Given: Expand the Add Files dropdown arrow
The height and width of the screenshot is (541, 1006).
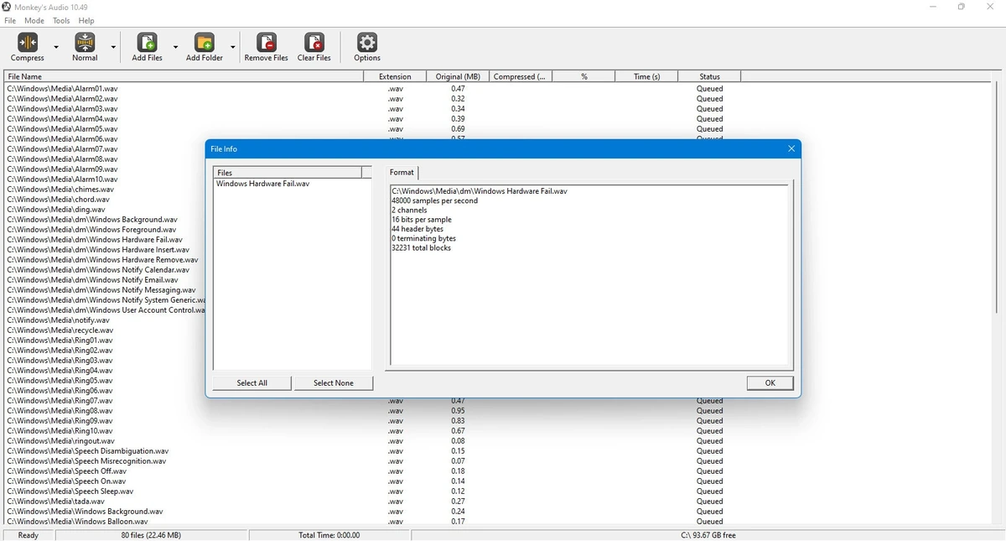Looking at the screenshot, I should point(175,48).
